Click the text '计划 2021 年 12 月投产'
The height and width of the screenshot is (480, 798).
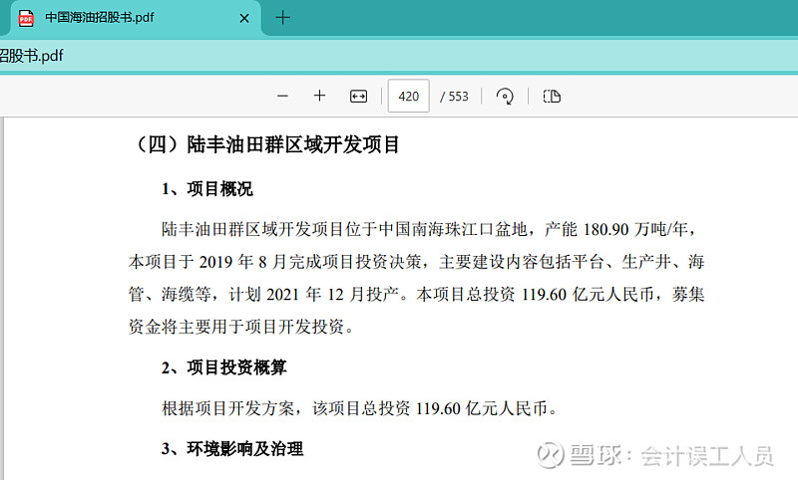[313, 295]
